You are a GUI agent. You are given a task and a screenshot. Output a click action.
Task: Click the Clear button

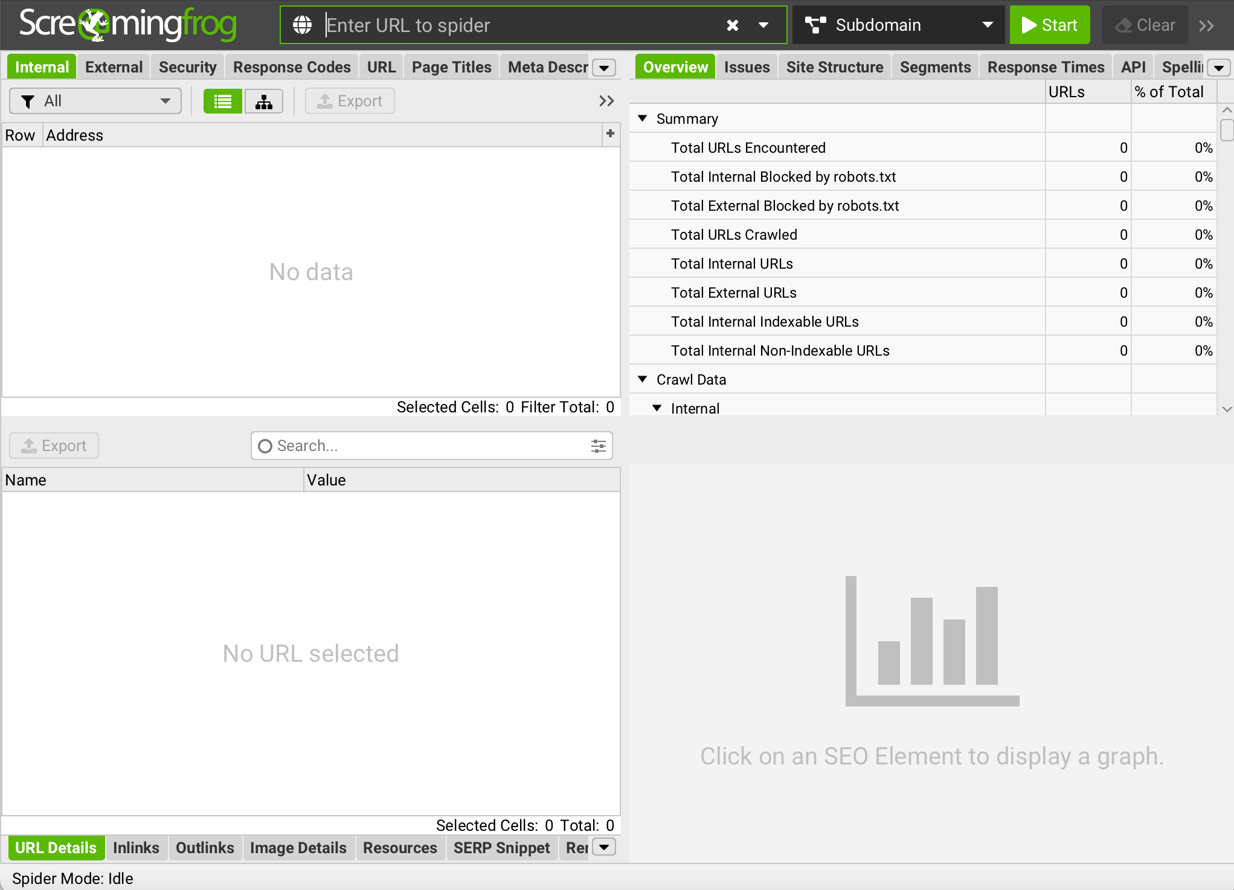point(1145,25)
